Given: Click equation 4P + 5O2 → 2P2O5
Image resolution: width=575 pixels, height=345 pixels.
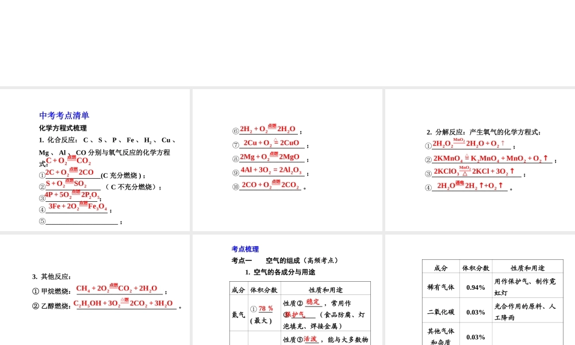Looking at the screenshot, I should (72, 195).
